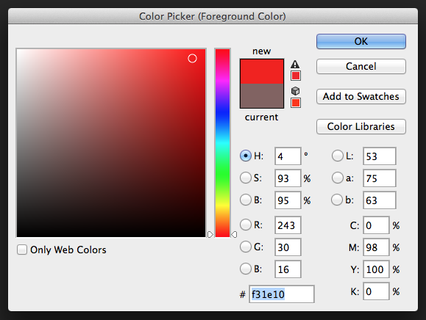Select the Lab a radio button
The image size is (426, 320).
coord(338,178)
